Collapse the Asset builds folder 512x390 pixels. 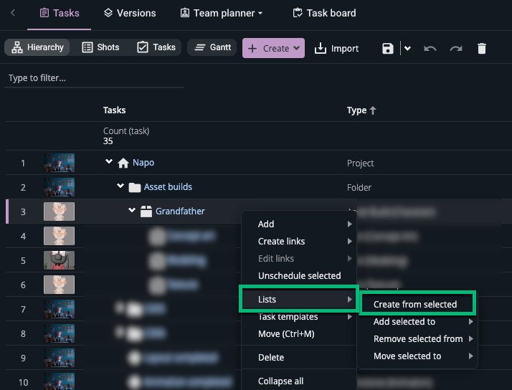pyautogui.click(x=120, y=186)
